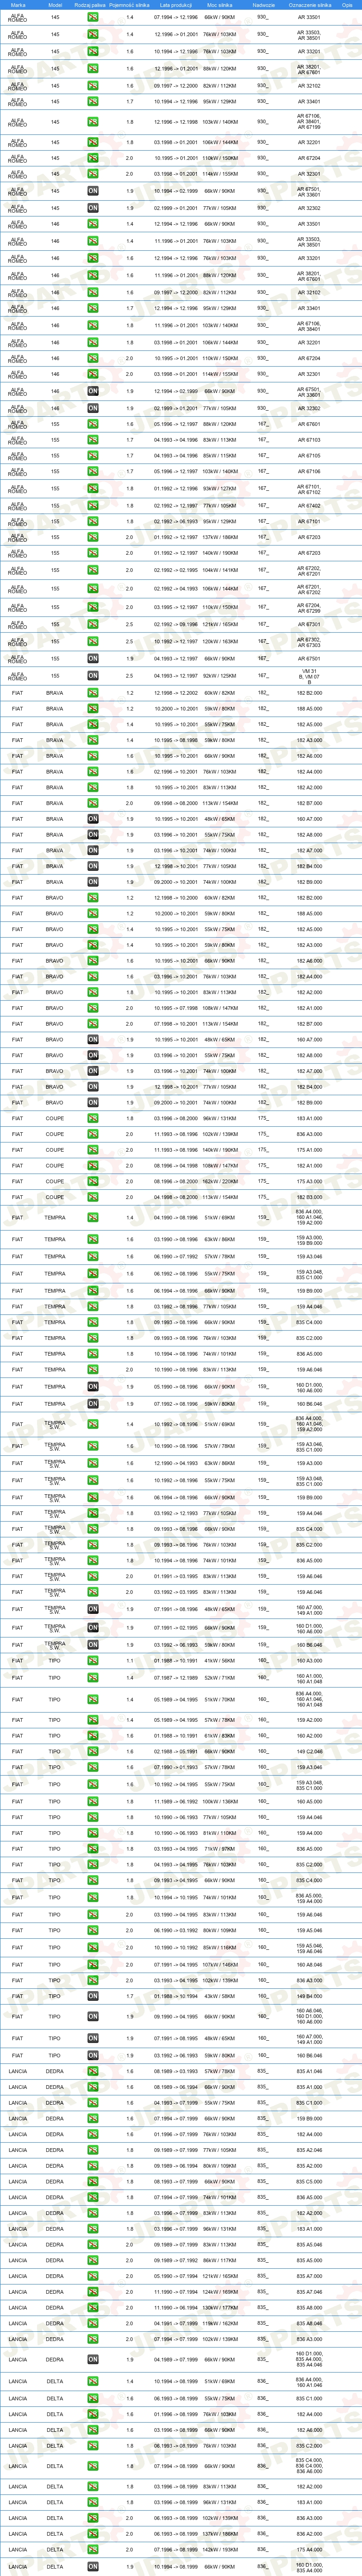
Task: Click the petrol icon for Alfa Romeo 146 AR 67204
Action: (92, 358)
